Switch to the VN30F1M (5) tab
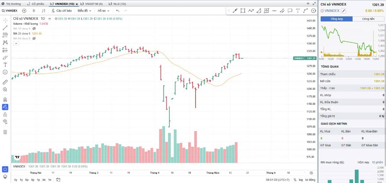The height and width of the screenshot is (183, 386). point(92,4)
